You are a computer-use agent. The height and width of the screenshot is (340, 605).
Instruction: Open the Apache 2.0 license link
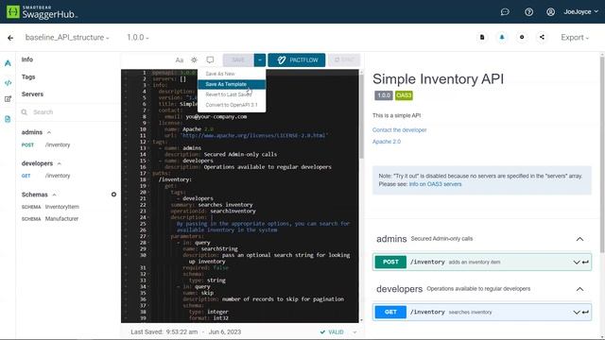tap(387, 142)
